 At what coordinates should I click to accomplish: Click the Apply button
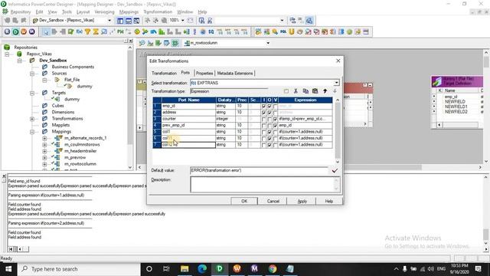[302, 201]
